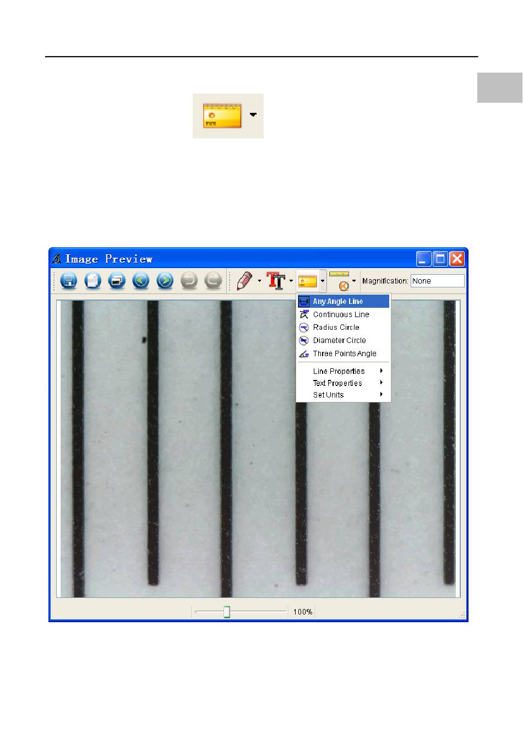Click the Radius Circle menu icon

click(304, 328)
